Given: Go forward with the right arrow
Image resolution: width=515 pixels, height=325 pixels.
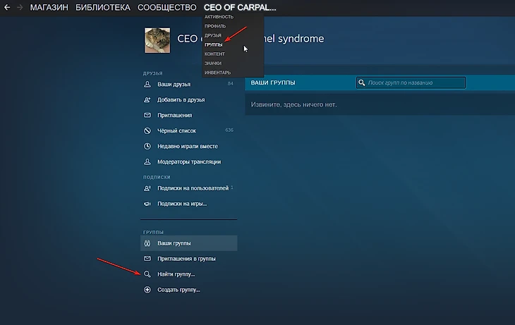Looking at the screenshot, I should tap(20, 7).
